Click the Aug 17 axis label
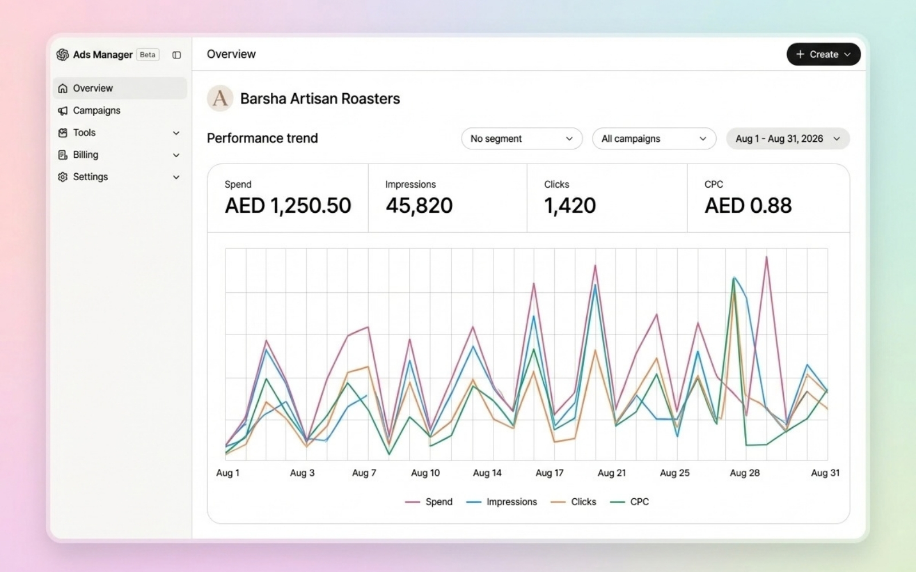Screen dimensions: 916x572 550,473
